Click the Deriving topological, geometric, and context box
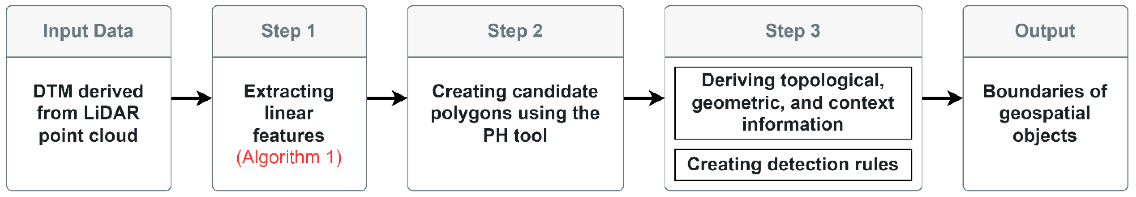 pos(793,103)
